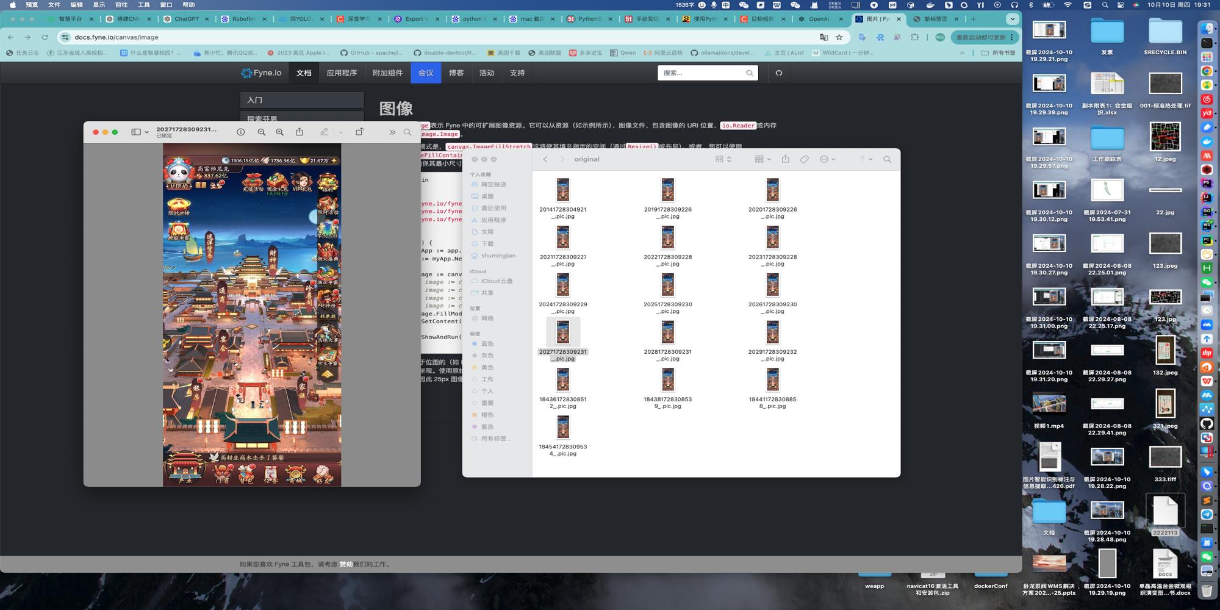Go back in the Finder window
This screenshot has height=610, width=1220.
pos(545,159)
